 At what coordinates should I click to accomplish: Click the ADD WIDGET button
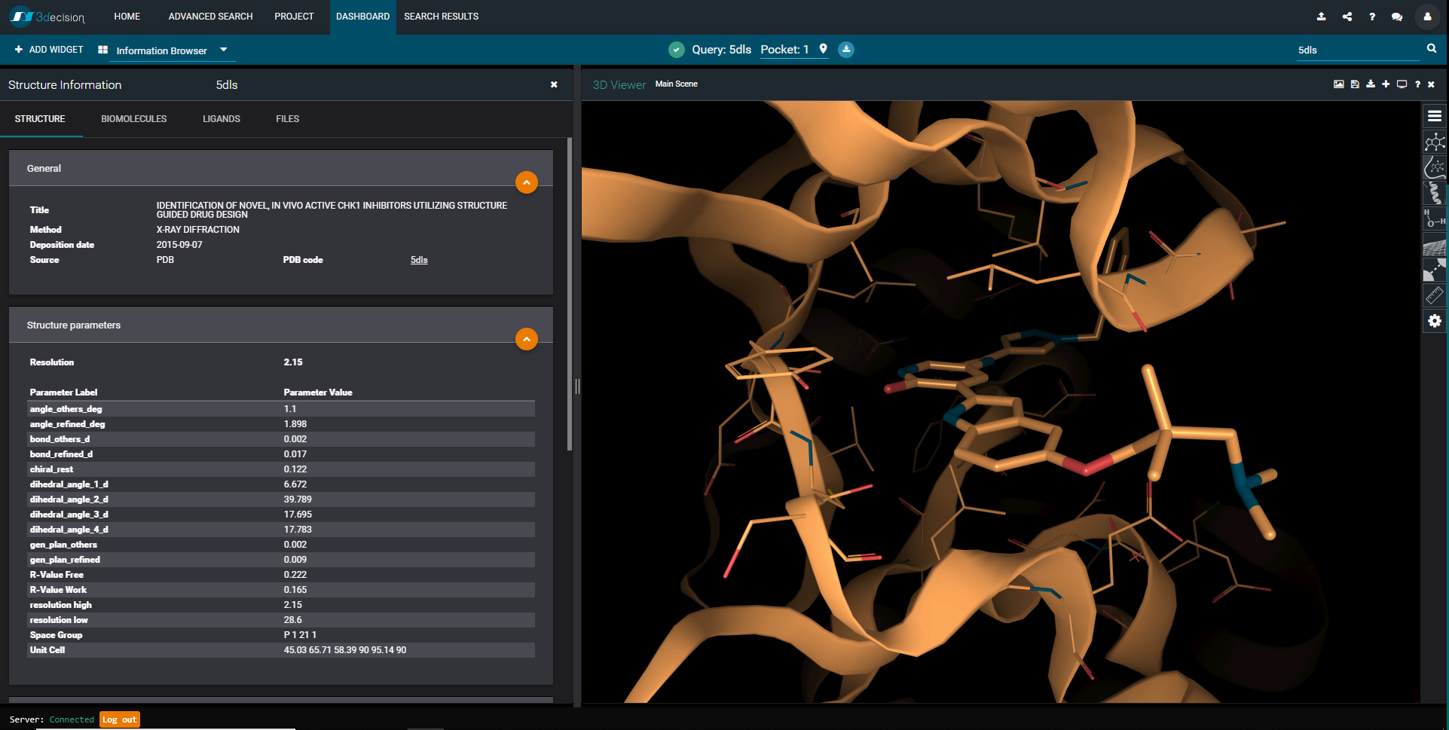tap(49, 50)
